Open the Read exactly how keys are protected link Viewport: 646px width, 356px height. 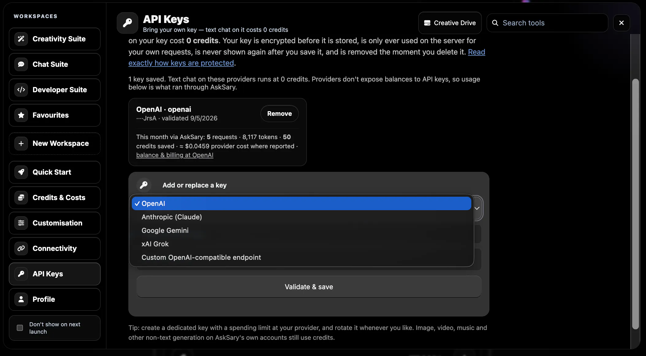coord(181,63)
